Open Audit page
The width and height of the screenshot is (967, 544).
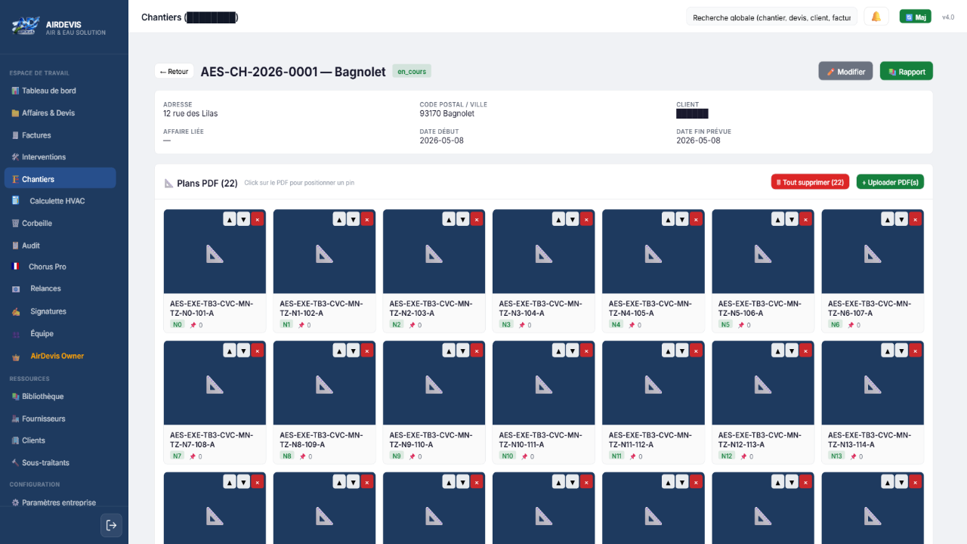coord(60,246)
